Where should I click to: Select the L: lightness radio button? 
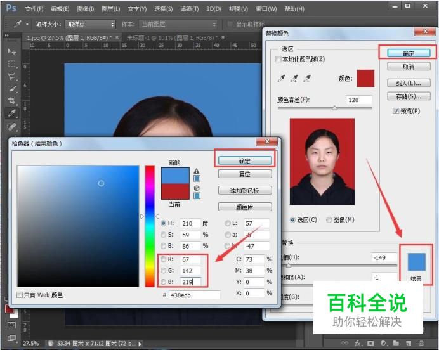click(x=228, y=223)
